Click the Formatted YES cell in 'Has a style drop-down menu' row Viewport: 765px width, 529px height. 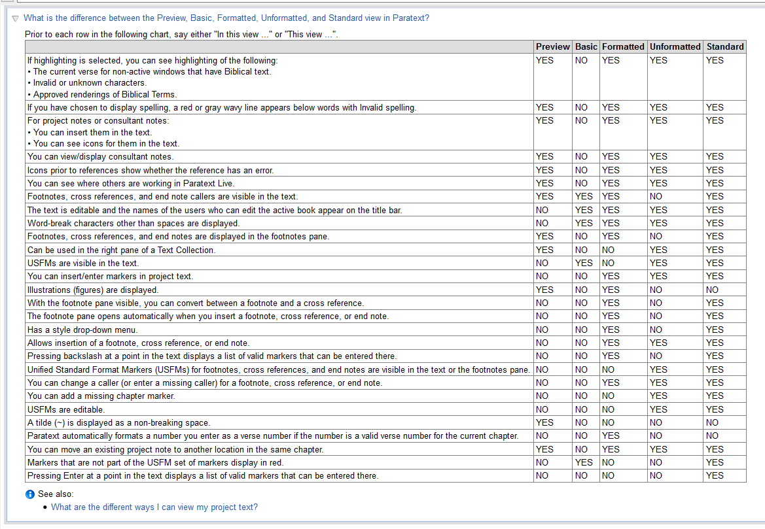tap(624, 330)
